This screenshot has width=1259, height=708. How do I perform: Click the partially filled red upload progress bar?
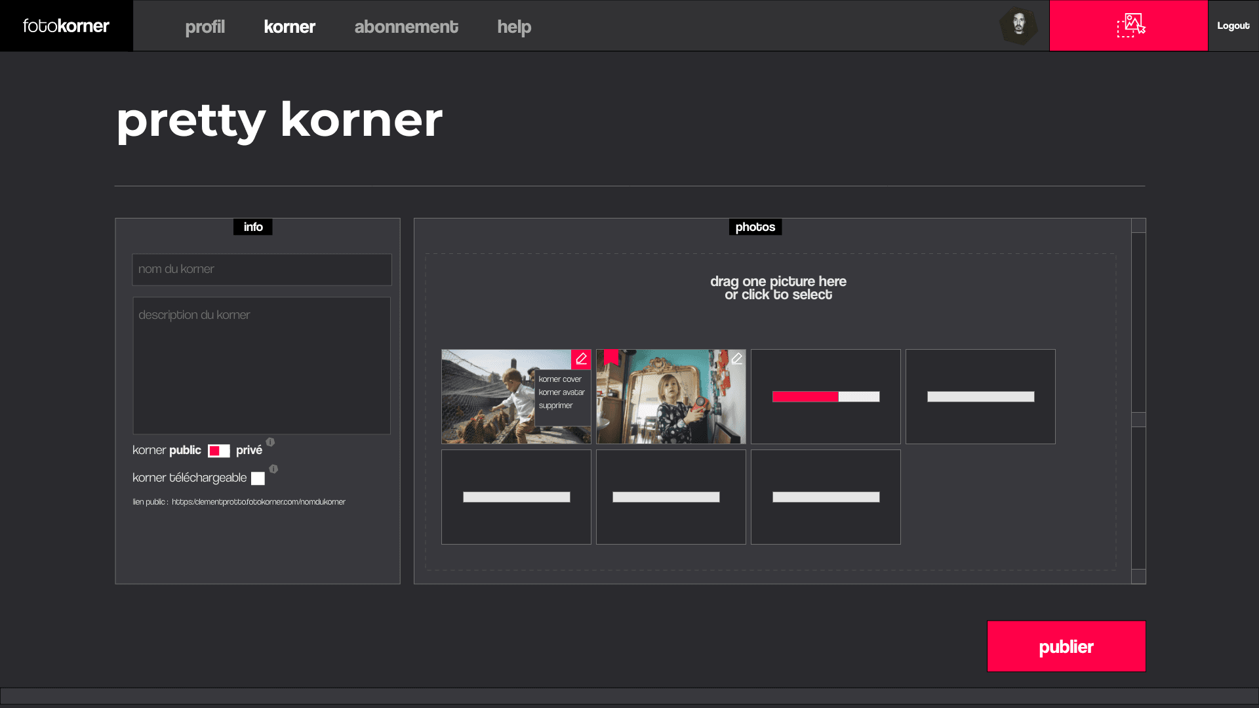click(826, 396)
